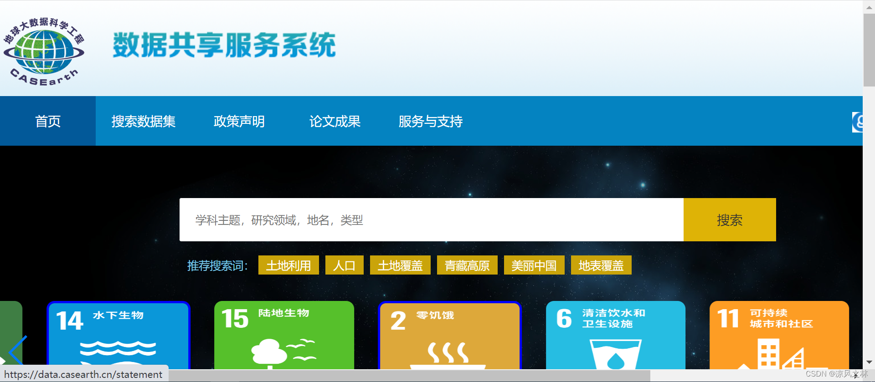
Task: Select recommended keyword 人口
Action: pos(345,265)
